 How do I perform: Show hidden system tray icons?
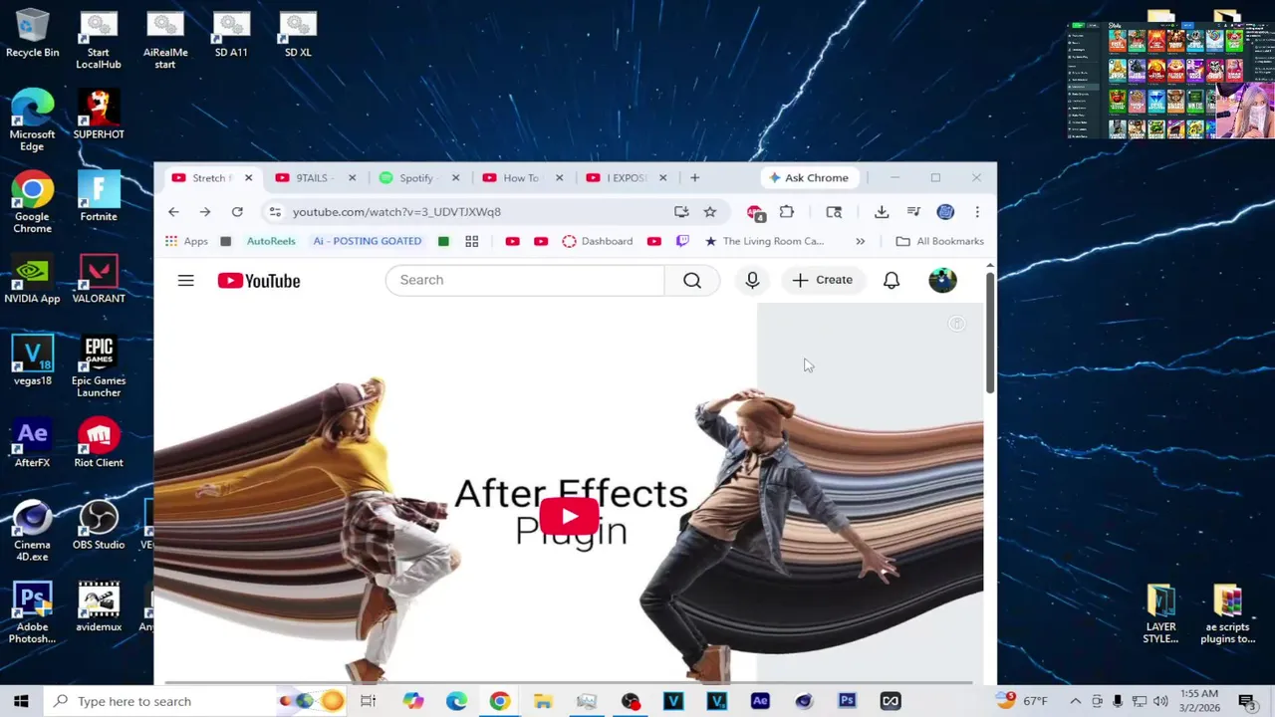point(1076,701)
